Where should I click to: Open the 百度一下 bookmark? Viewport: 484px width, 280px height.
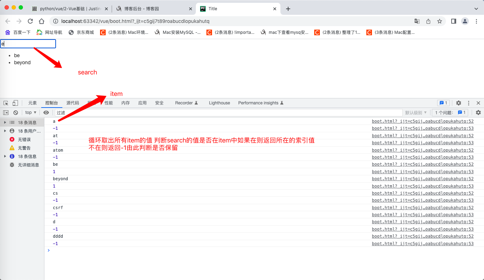click(18, 32)
